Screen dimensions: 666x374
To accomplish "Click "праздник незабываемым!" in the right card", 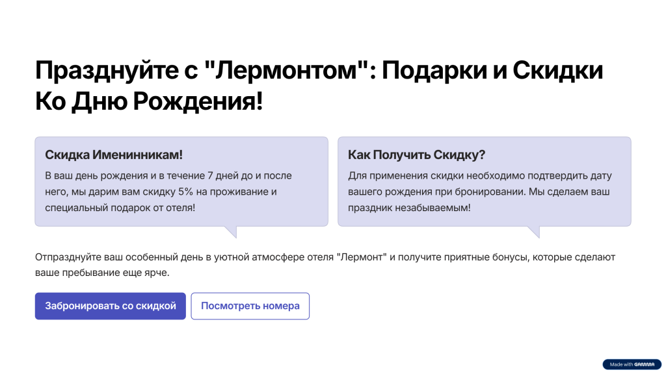I will click(x=409, y=208).
